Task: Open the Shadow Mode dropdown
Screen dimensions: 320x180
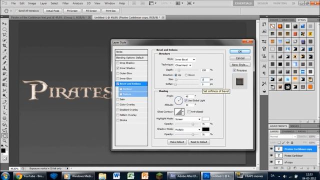Action: (188, 129)
